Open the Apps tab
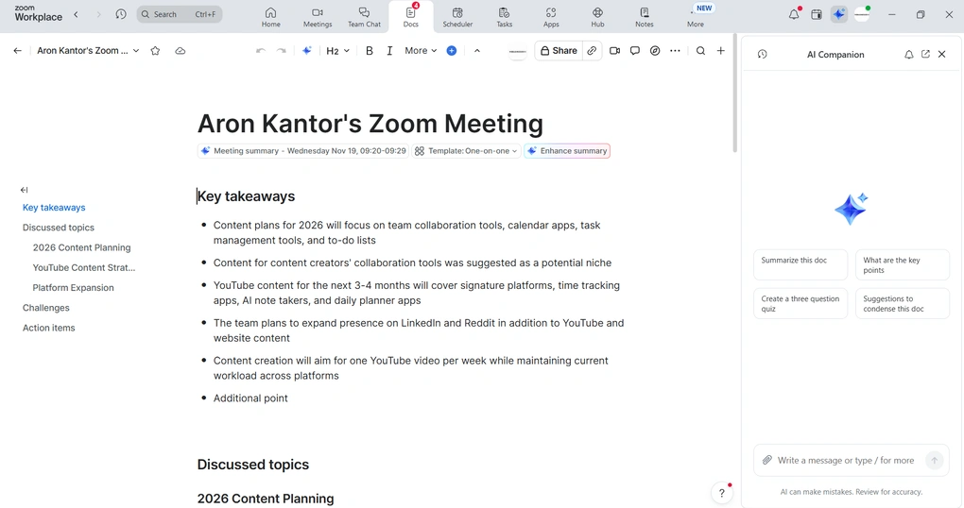This screenshot has width=964, height=508. [x=551, y=17]
